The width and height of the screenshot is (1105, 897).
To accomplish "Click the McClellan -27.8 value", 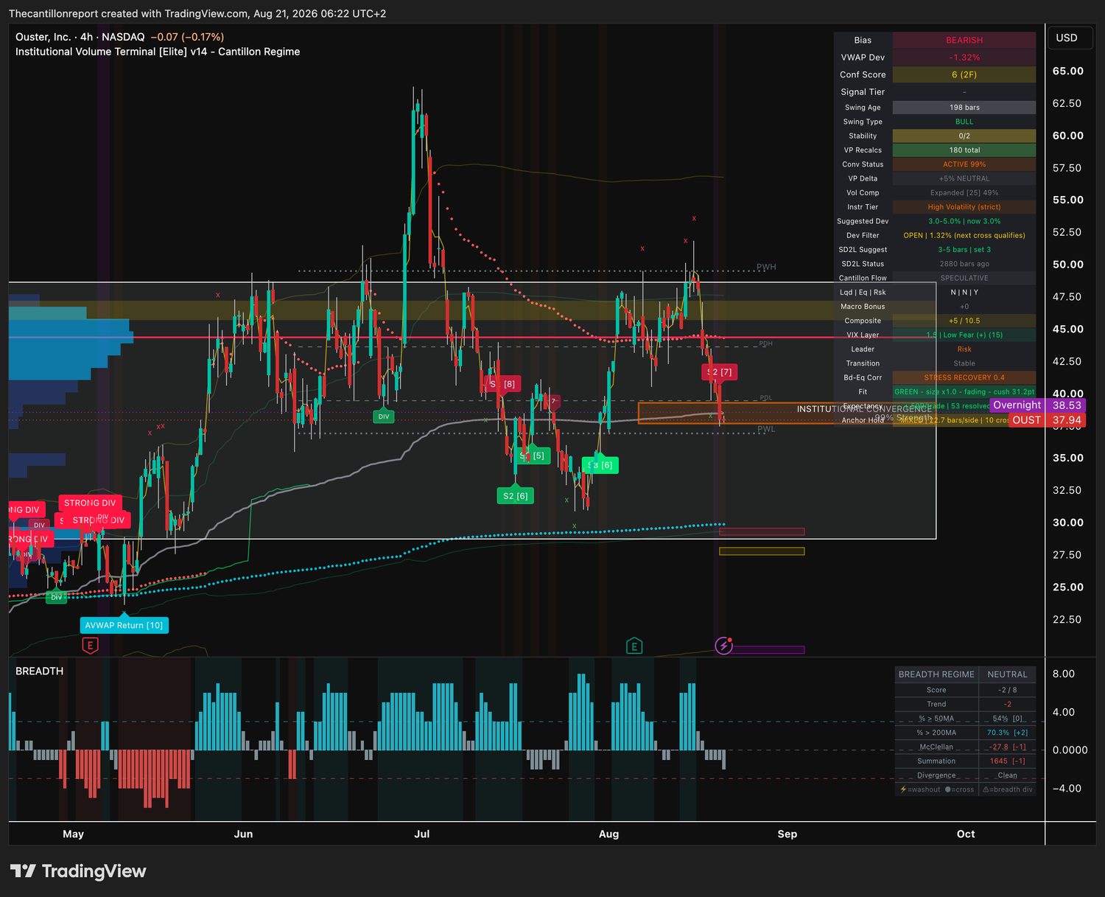I will [1007, 747].
